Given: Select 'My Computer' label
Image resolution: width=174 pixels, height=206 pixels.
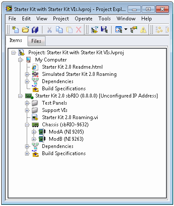Looking at the screenshot, I should pyautogui.click(x=51, y=60).
